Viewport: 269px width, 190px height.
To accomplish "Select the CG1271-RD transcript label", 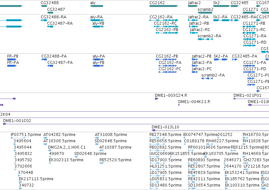I will (x=255, y=42).
